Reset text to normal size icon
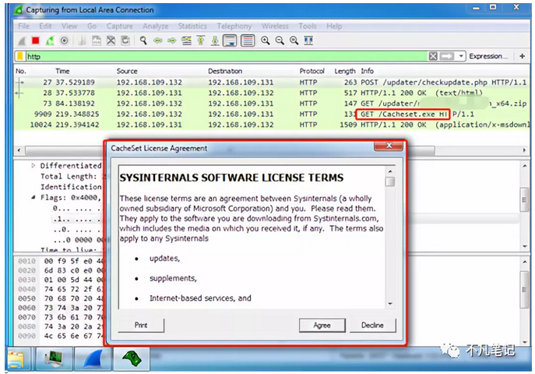Screen dimensions: 535x374 294,41
